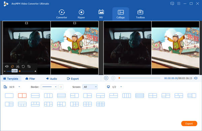
Task: Open the Export tab beside Audio
Action: (73, 79)
